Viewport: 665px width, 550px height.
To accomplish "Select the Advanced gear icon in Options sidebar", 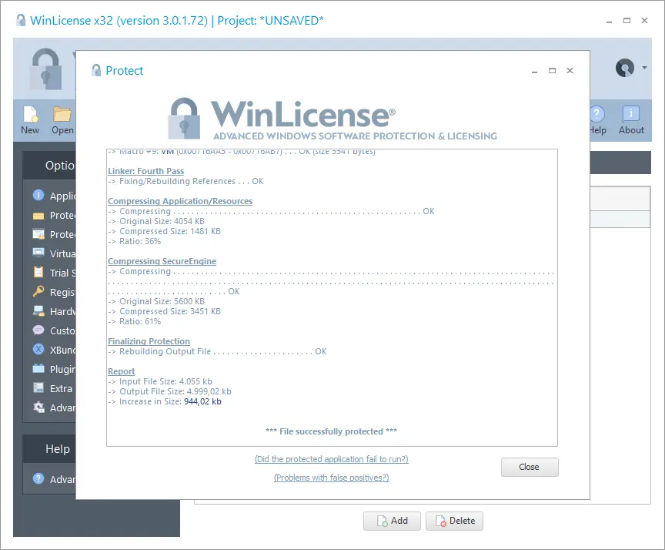I will pos(38,407).
